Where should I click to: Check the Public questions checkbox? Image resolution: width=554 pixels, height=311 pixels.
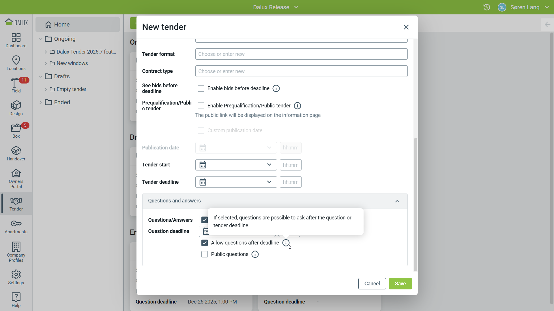click(205, 254)
